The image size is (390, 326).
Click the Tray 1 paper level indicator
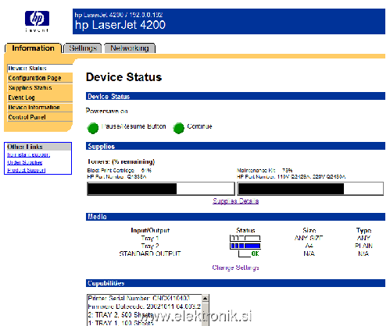245,238
